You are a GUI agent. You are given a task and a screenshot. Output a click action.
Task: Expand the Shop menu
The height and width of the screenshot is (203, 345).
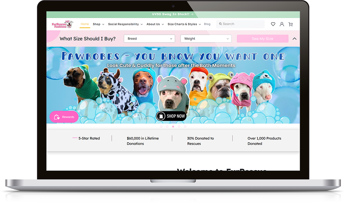[98, 24]
